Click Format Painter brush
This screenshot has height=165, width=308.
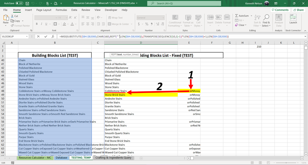tap(12, 26)
